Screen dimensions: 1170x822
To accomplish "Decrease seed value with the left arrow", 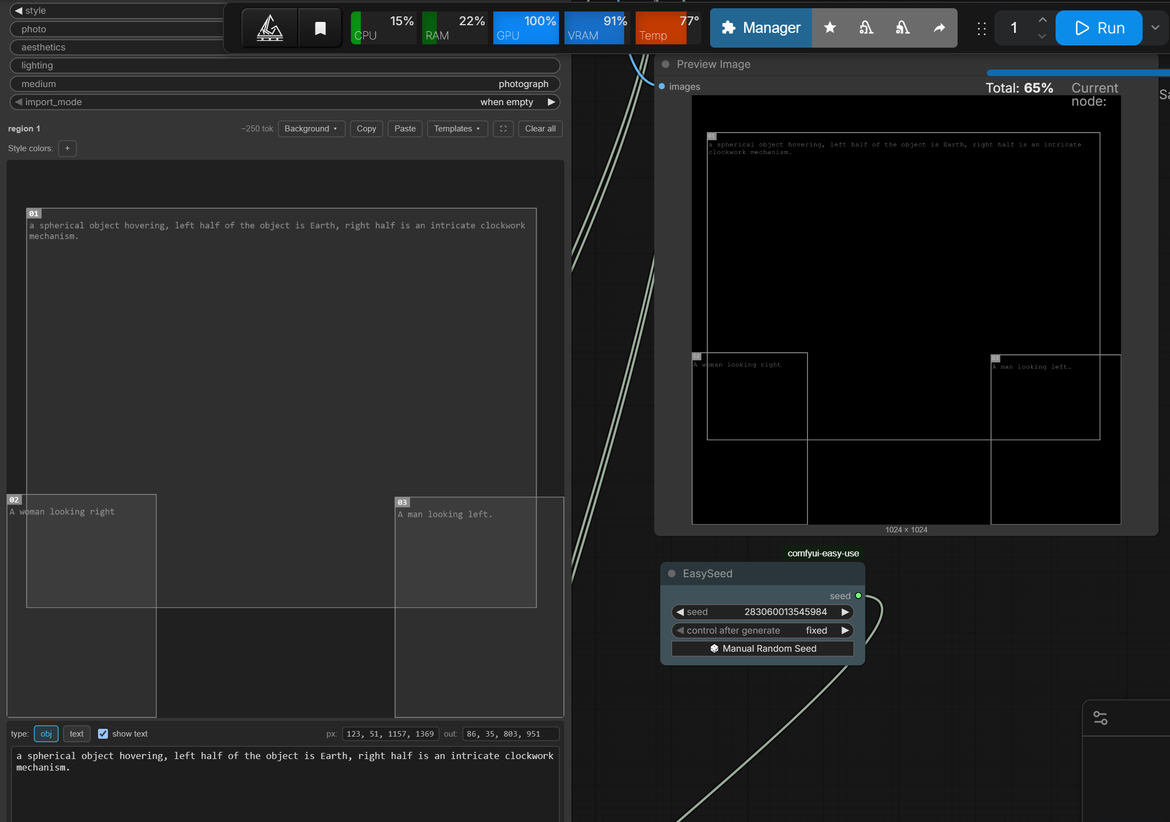I will click(680, 612).
